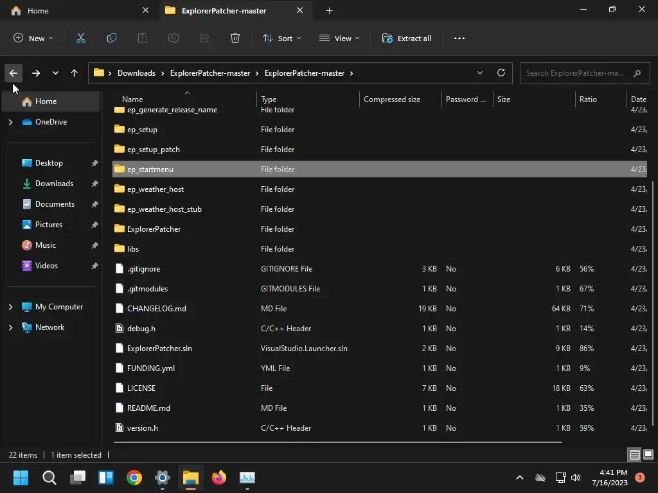Go forward with the right arrow

point(36,73)
